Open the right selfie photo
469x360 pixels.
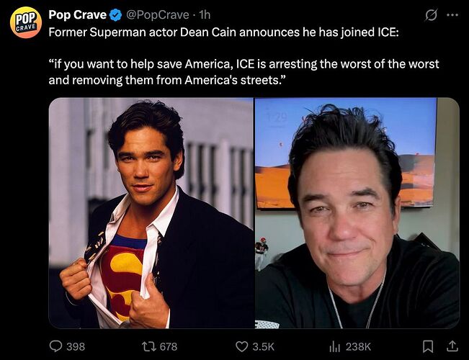[357, 213]
